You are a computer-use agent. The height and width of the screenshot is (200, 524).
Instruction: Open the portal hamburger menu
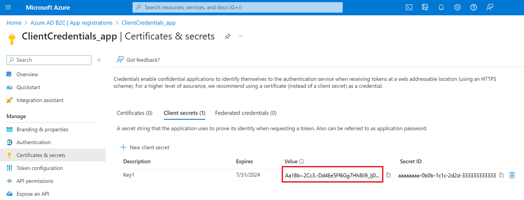click(x=8, y=7)
